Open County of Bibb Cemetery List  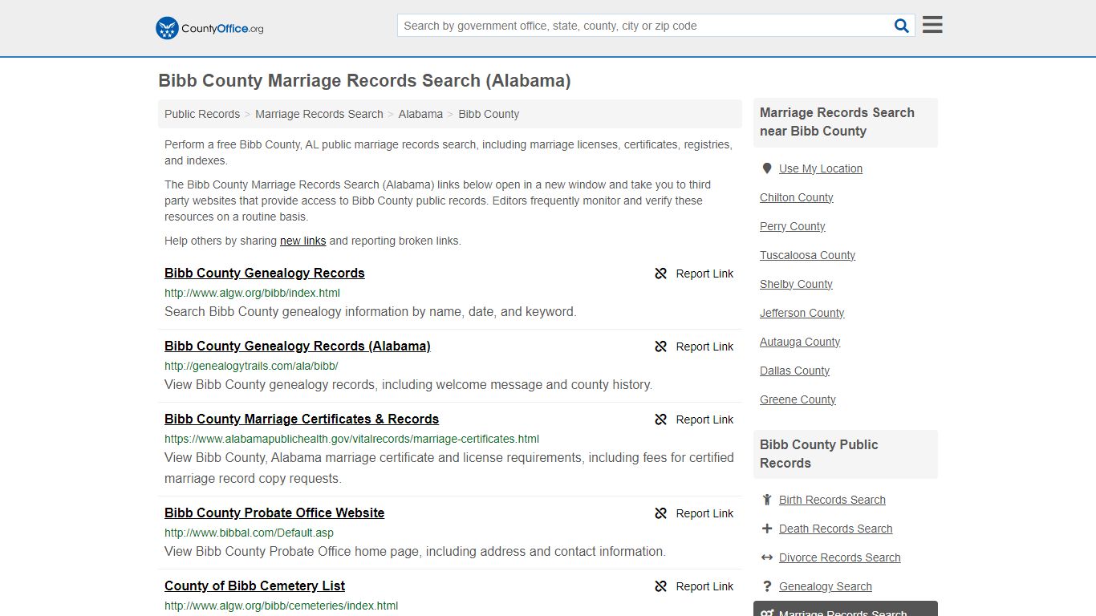[x=255, y=586]
